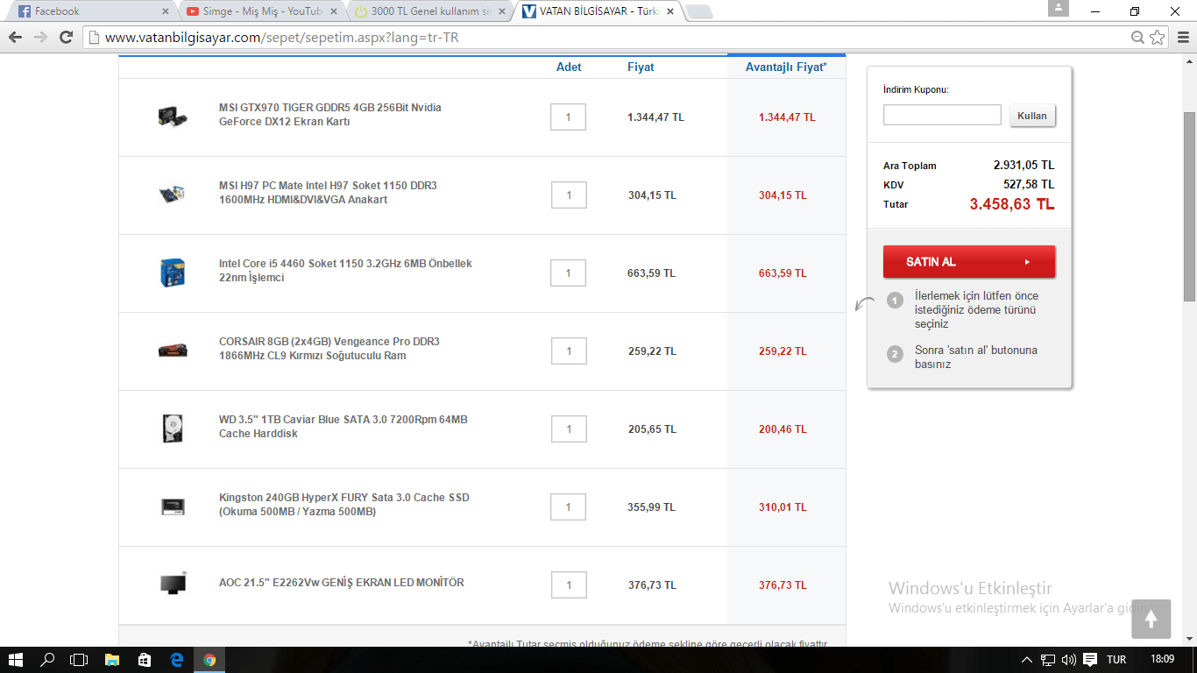
Task: Click the AOC monitor thumbnail
Action: [172, 584]
